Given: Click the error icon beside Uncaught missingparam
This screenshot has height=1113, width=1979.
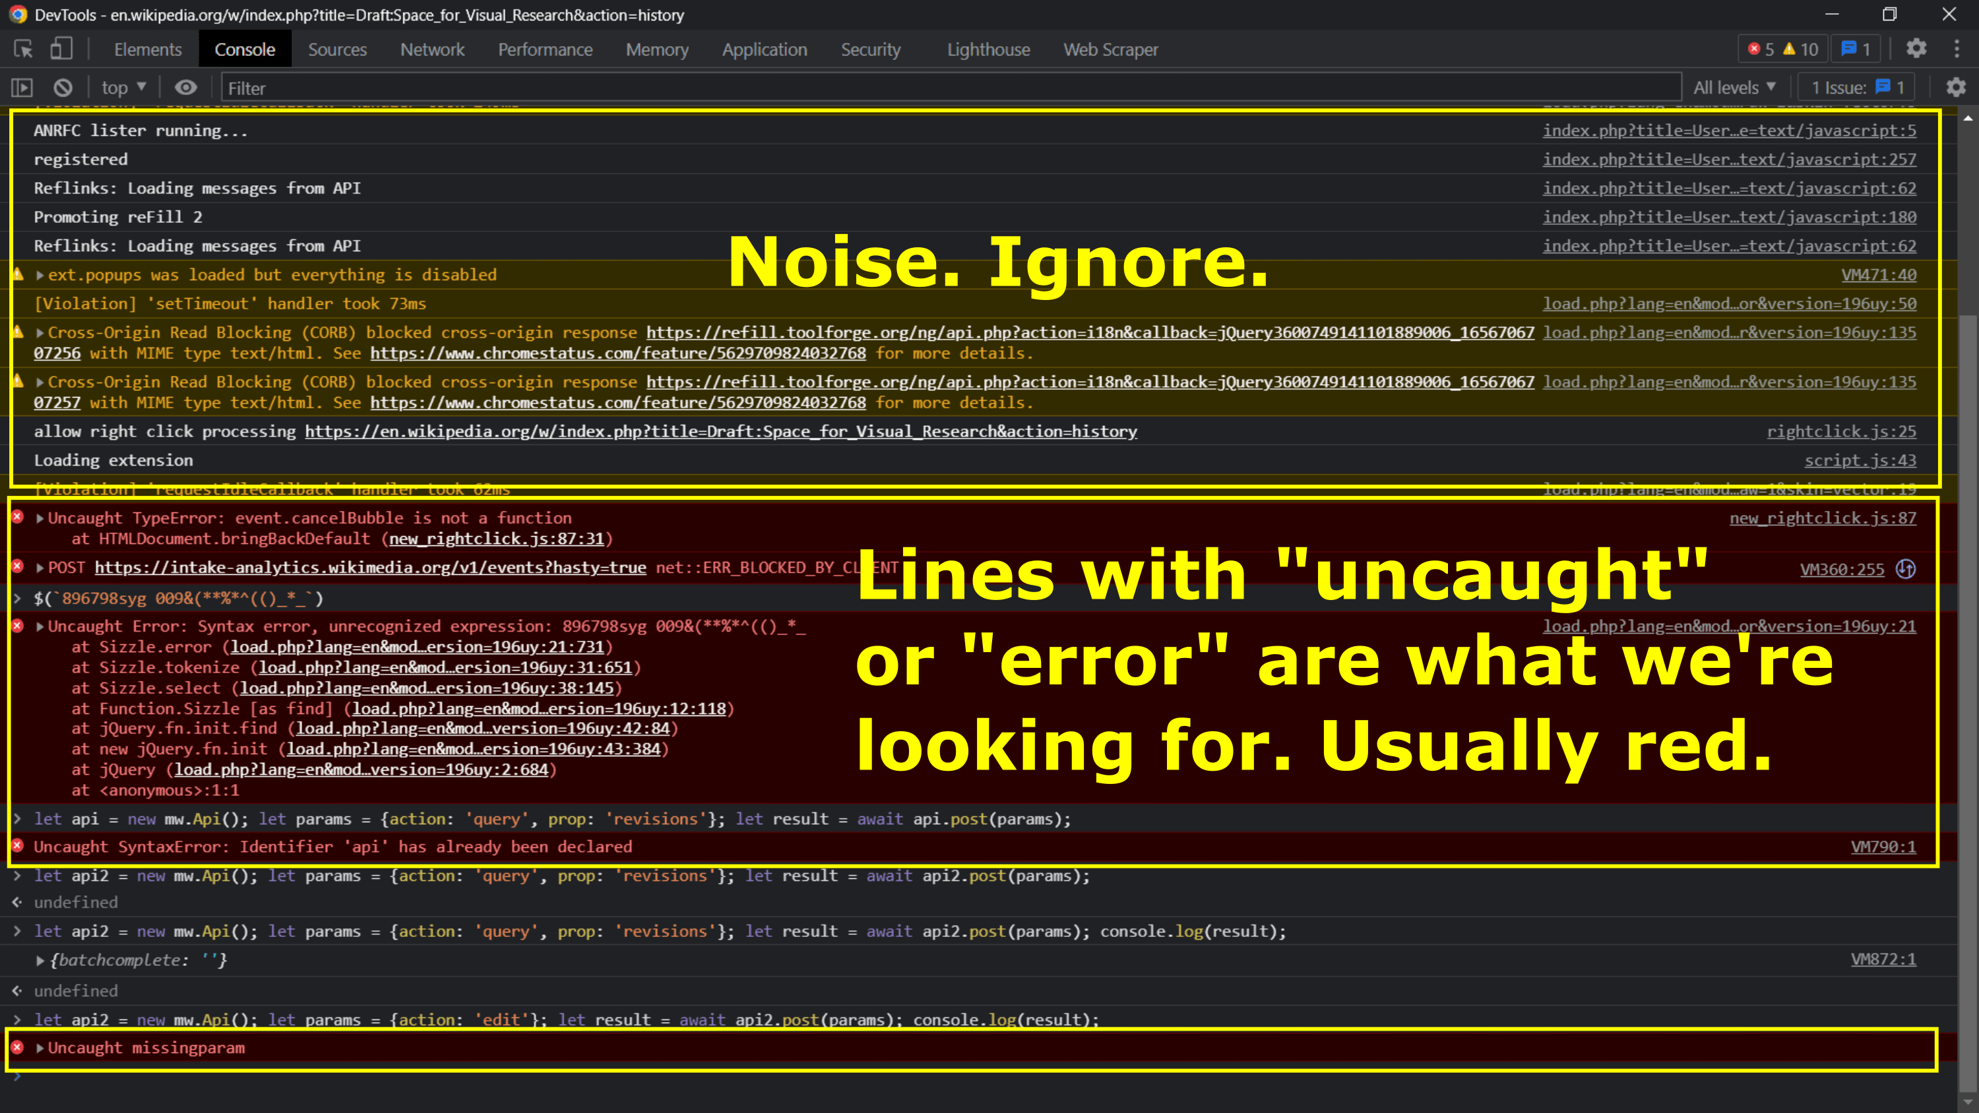Looking at the screenshot, I should pos(18,1048).
